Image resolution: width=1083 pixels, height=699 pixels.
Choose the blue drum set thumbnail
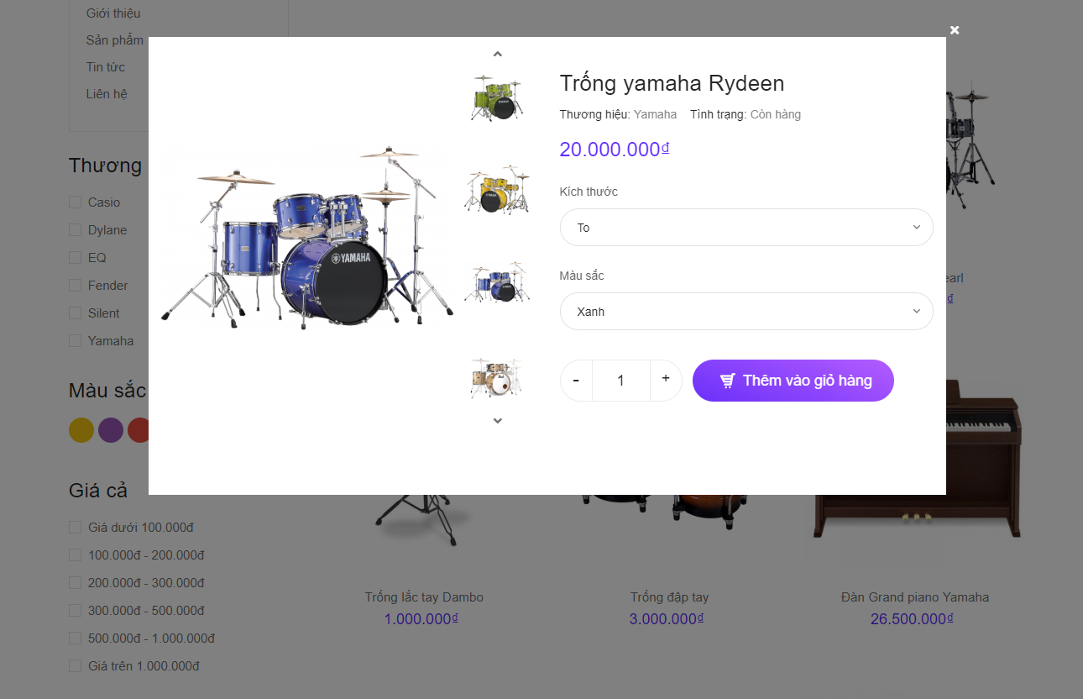tap(498, 283)
